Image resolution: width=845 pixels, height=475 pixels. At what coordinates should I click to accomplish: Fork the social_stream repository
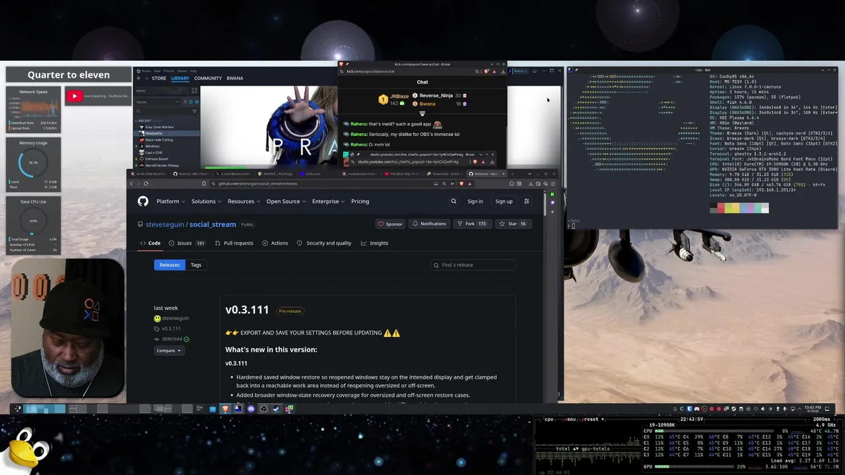point(471,224)
